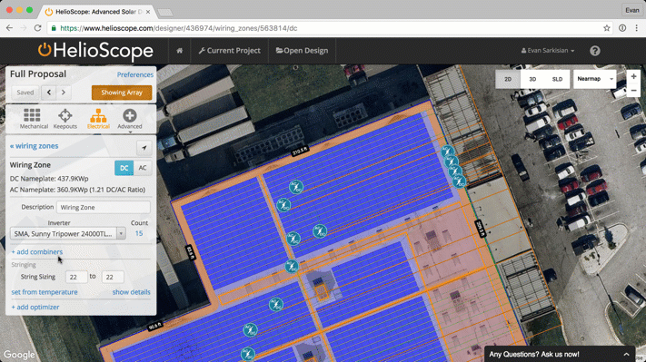
Task: Click the browser back arrow
Action: click(x=9, y=28)
